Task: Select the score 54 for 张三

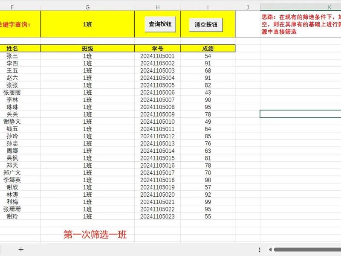Action: click(x=208, y=56)
